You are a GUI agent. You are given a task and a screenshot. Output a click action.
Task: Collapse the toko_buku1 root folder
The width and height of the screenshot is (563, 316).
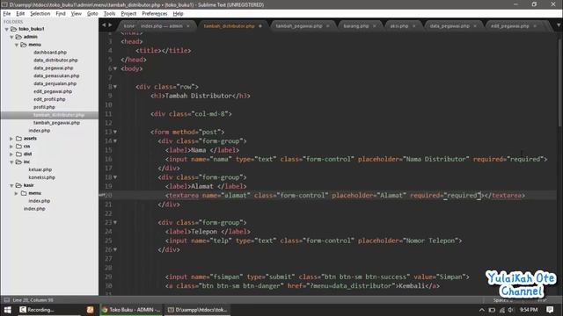point(7,29)
